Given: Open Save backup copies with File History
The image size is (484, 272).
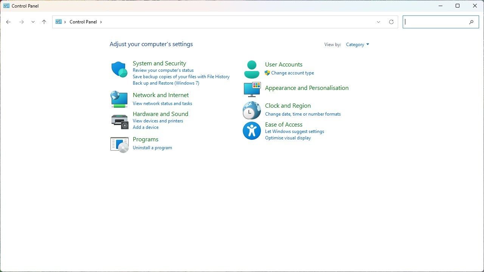Looking at the screenshot, I should click(x=181, y=77).
